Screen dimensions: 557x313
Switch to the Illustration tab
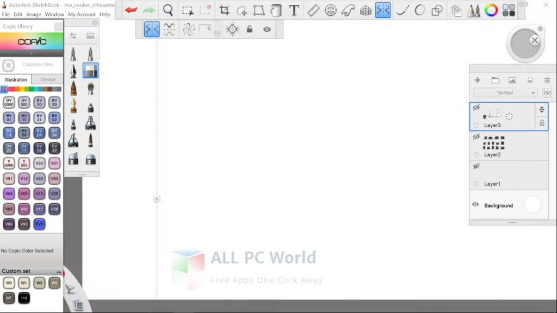(x=16, y=79)
